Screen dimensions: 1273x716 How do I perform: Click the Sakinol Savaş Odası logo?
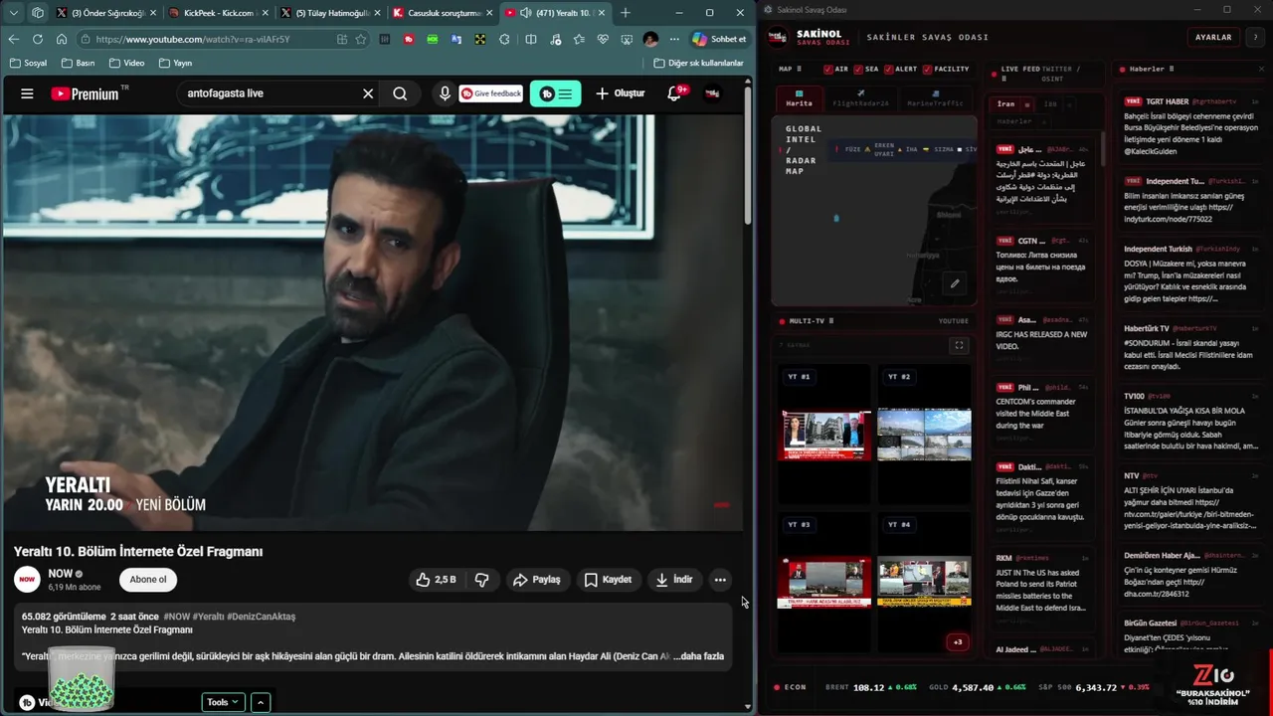(x=777, y=37)
